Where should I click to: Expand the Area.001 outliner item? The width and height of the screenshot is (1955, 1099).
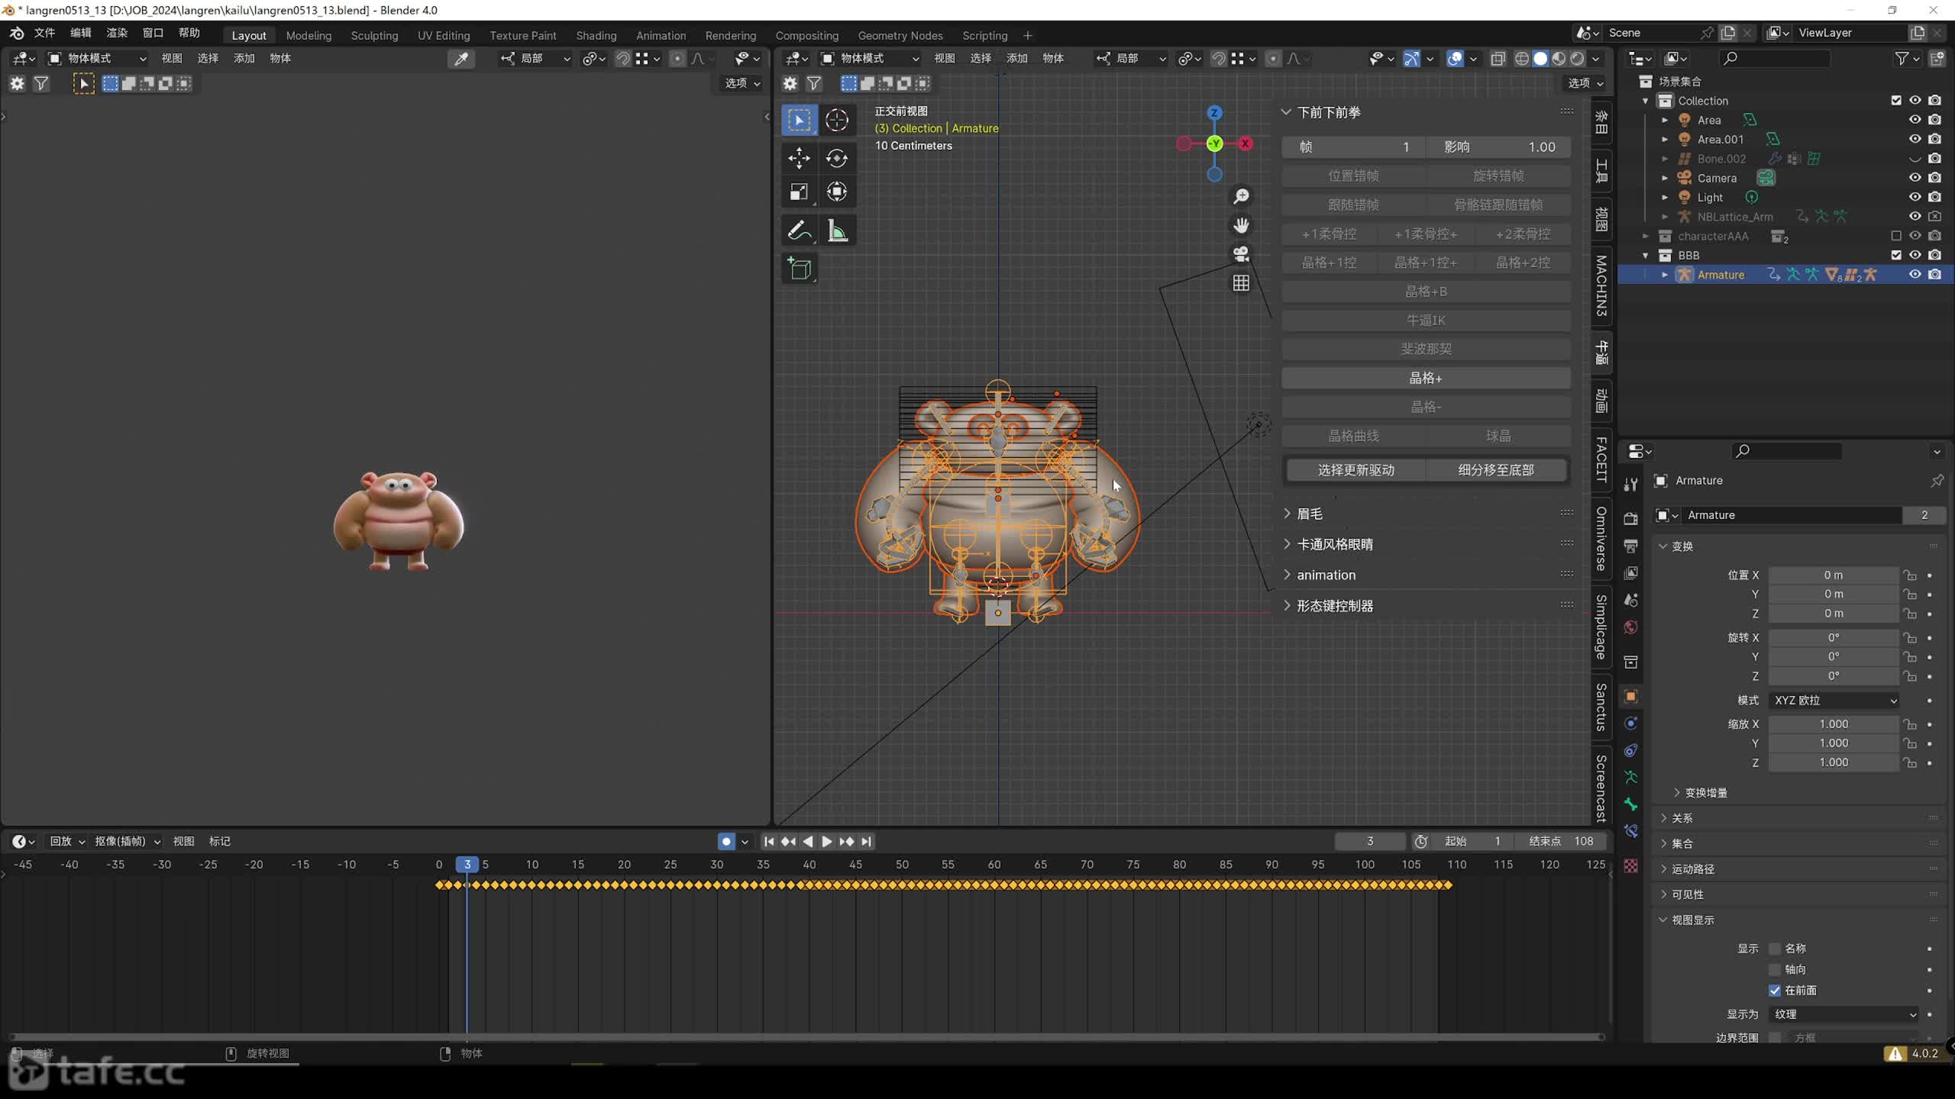(1665, 140)
